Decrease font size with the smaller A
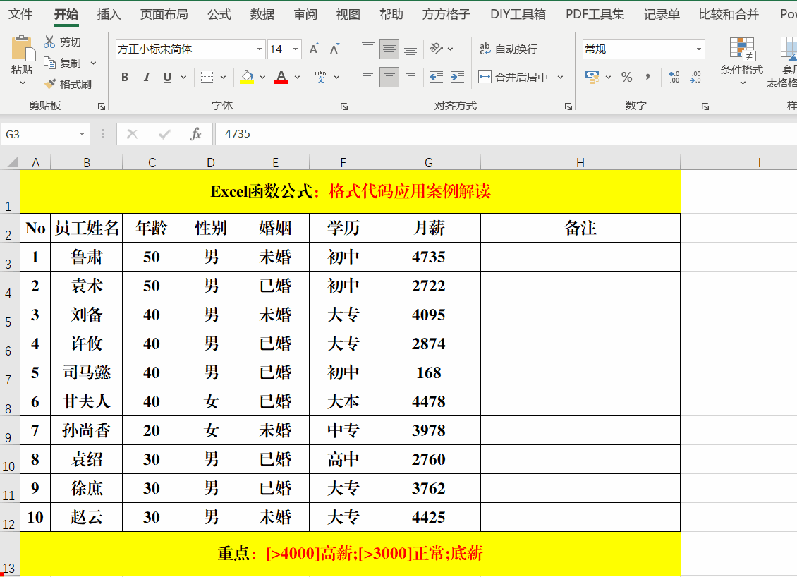This screenshot has width=797, height=577. (x=334, y=49)
